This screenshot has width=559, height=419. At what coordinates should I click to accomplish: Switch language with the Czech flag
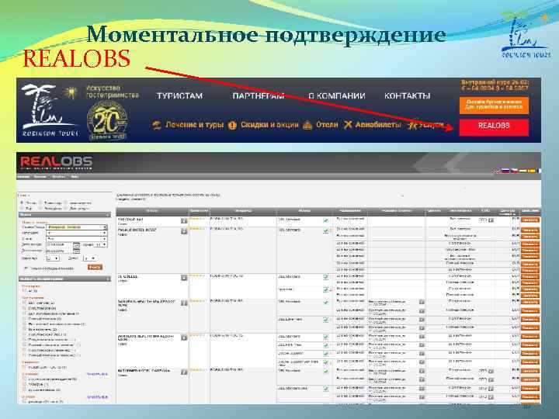[x=514, y=171]
